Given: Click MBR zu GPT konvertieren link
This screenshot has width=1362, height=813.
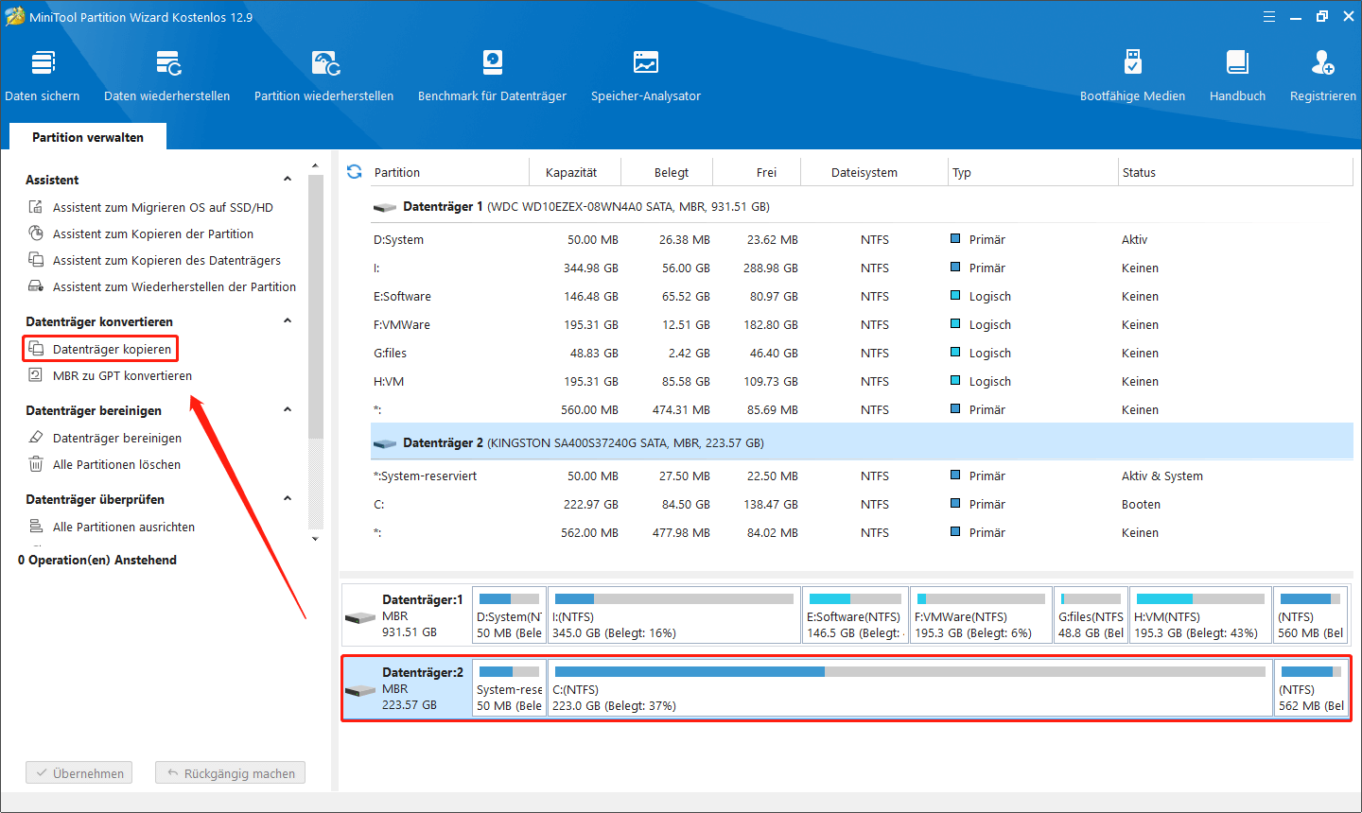Looking at the screenshot, I should (x=122, y=375).
